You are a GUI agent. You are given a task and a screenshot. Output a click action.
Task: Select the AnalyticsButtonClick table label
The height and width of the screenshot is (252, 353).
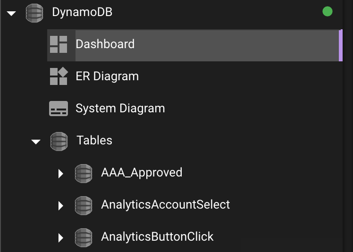coord(157,237)
